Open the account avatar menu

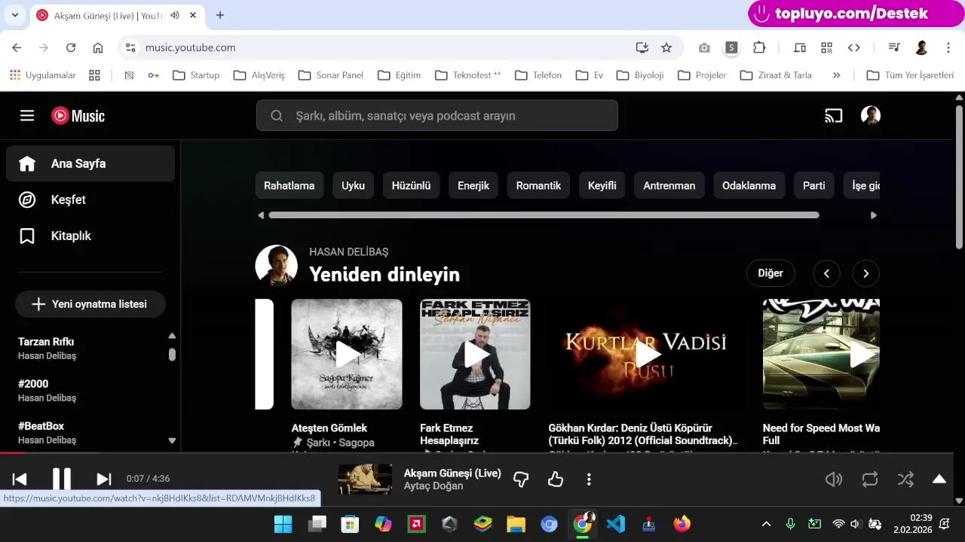[x=871, y=115]
